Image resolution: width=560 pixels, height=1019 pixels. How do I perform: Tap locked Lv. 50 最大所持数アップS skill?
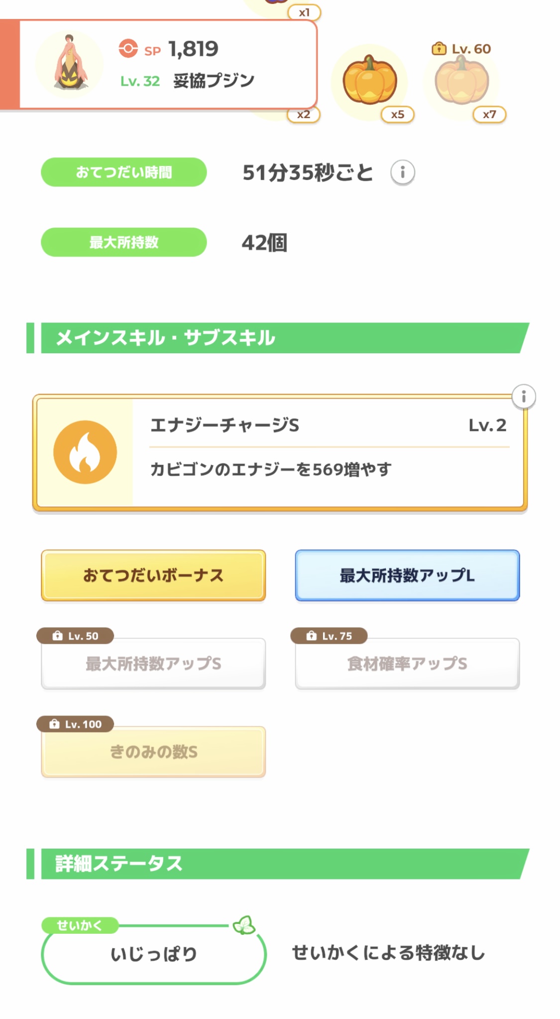pos(153,663)
